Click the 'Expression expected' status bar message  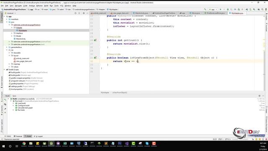[12, 139]
